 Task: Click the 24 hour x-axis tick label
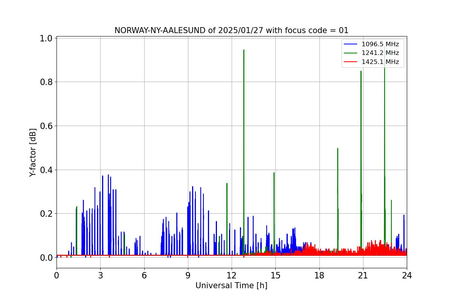pos(407,275)
